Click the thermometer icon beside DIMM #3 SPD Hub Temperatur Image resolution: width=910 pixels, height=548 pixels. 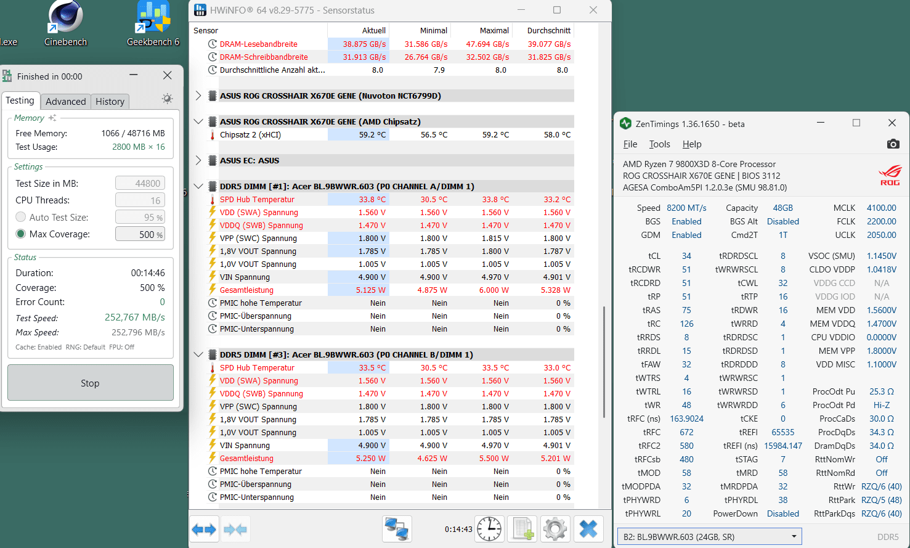pyautogui.click(x=212, y=367)
